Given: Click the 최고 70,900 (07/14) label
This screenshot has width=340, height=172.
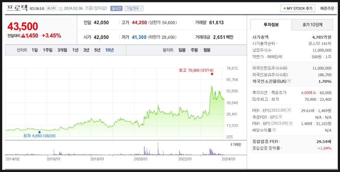Looking at the screenshot, I should point(196,70).
